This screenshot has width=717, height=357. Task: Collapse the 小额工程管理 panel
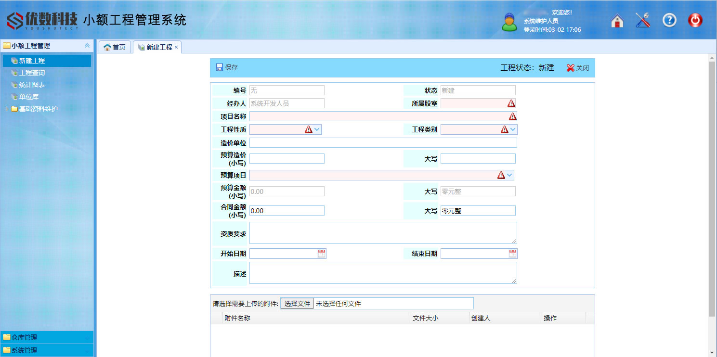click(87, 46)
